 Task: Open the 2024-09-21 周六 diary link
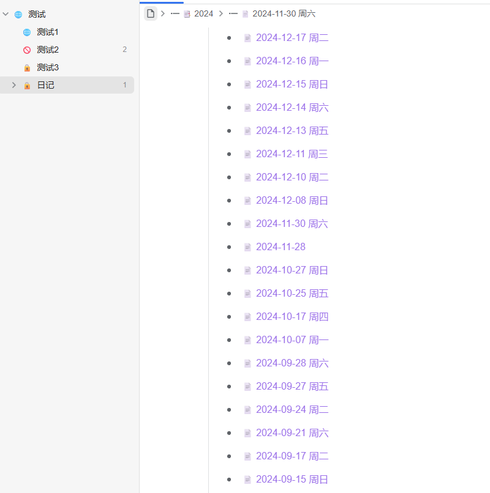pyautogui.click(x=292, y=433)
